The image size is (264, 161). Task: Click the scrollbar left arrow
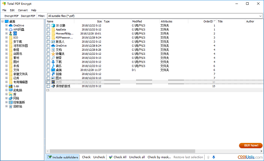(x=48, y=151)
